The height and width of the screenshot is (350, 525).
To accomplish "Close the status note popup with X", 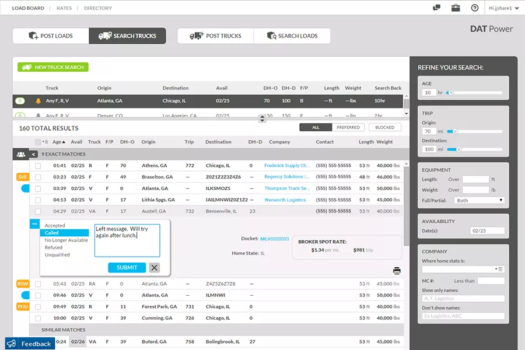I will 154,268.
